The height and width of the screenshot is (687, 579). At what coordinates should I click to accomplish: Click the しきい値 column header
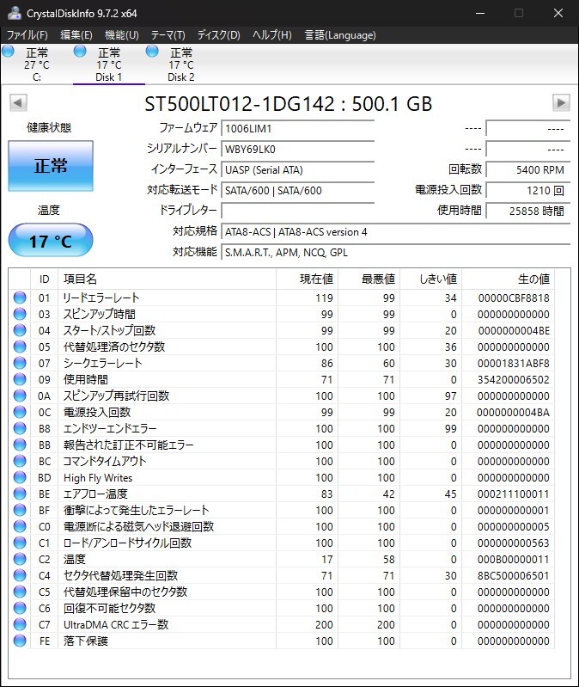(x=430, y=279)
